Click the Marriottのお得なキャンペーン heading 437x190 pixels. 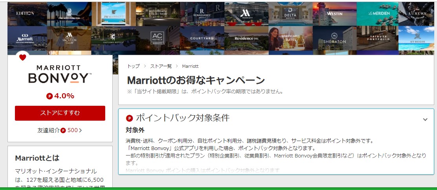[x=196, y=80]
